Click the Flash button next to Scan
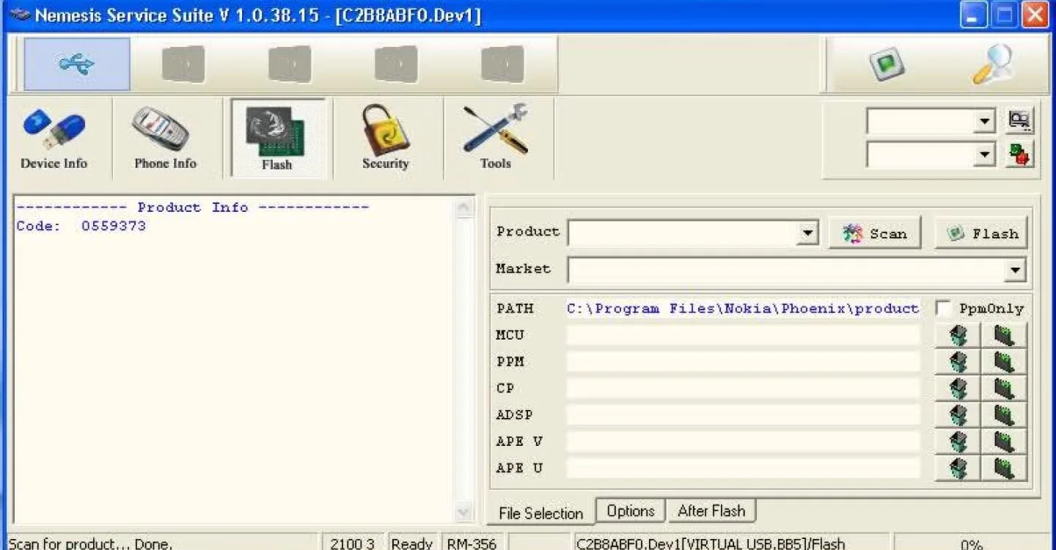The width and height of the screenshot is (1056, 550). [981, 233]
